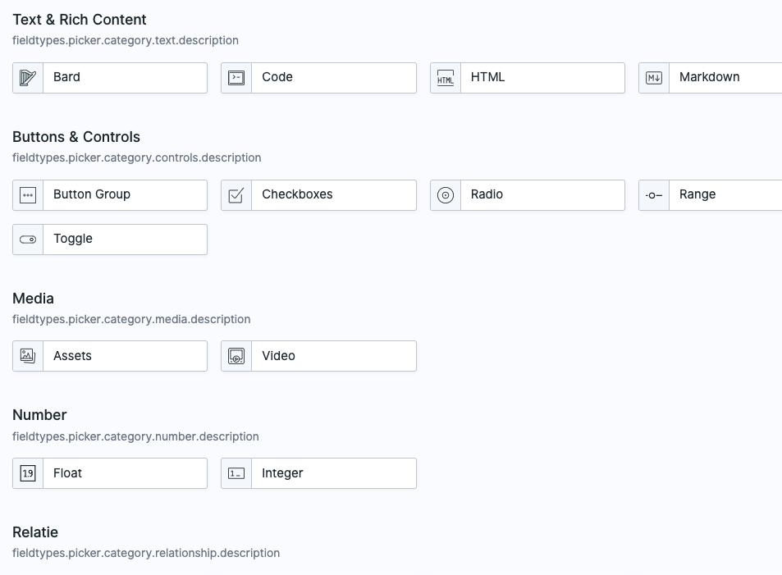The height and width of the screenshot is (575, 782).
Task: Select the Bard fieldtype
Action: [110, 78]
